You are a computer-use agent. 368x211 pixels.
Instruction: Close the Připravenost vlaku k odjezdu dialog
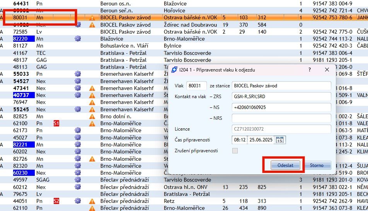click(x=327, y=70)
